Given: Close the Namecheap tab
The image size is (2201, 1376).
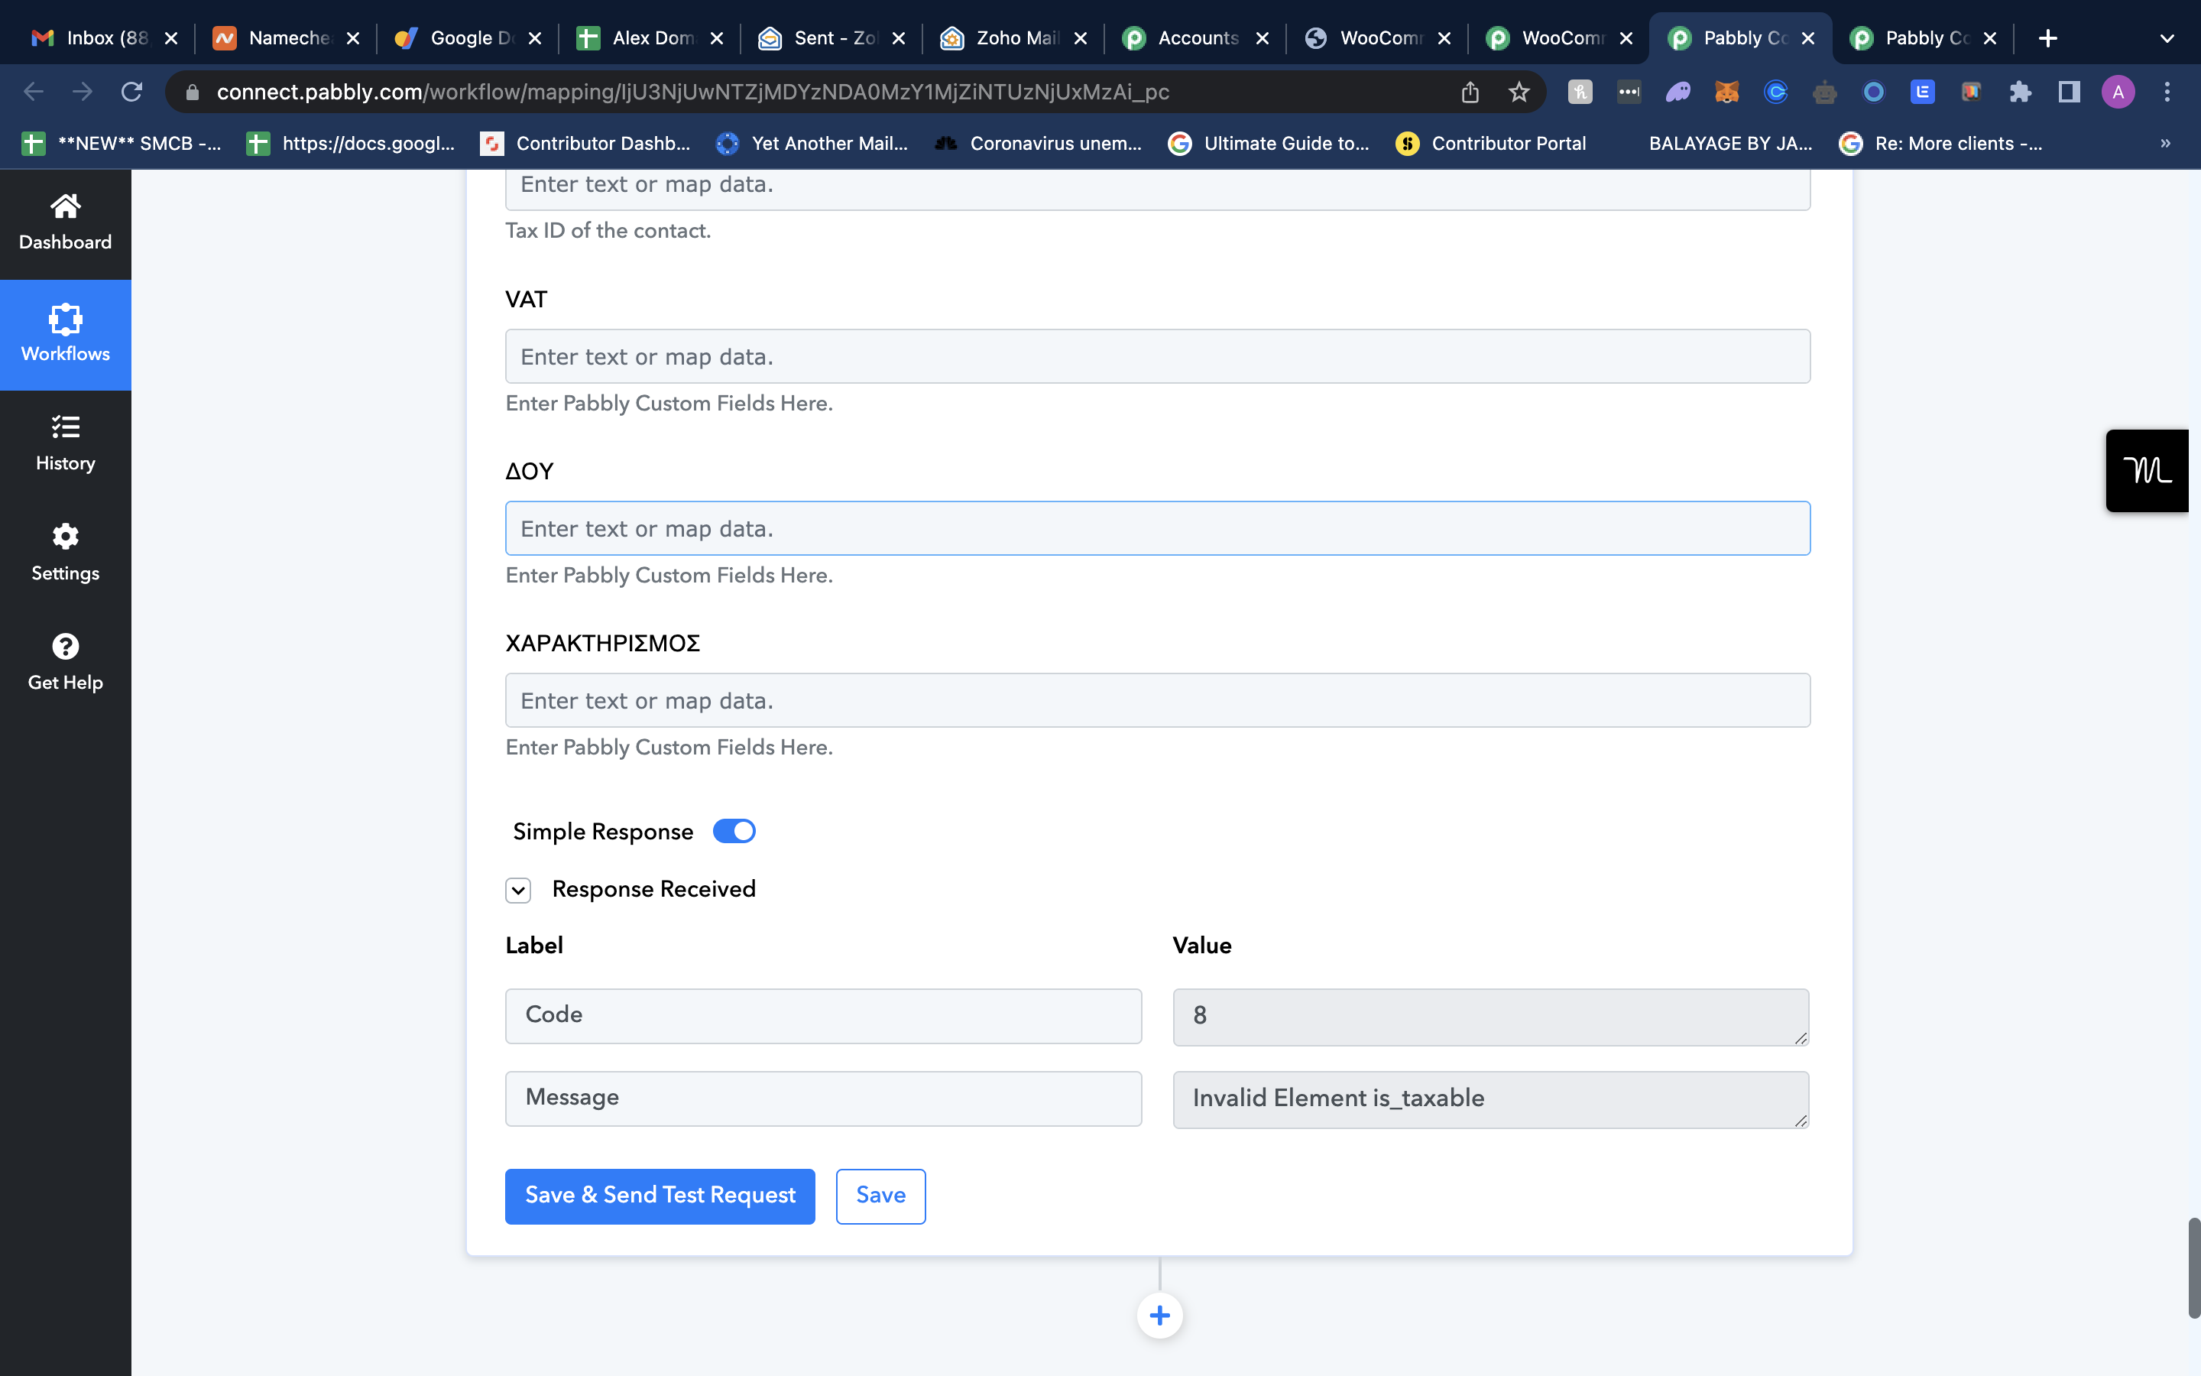Looking at the screenshot, I should tap(353, 38).
